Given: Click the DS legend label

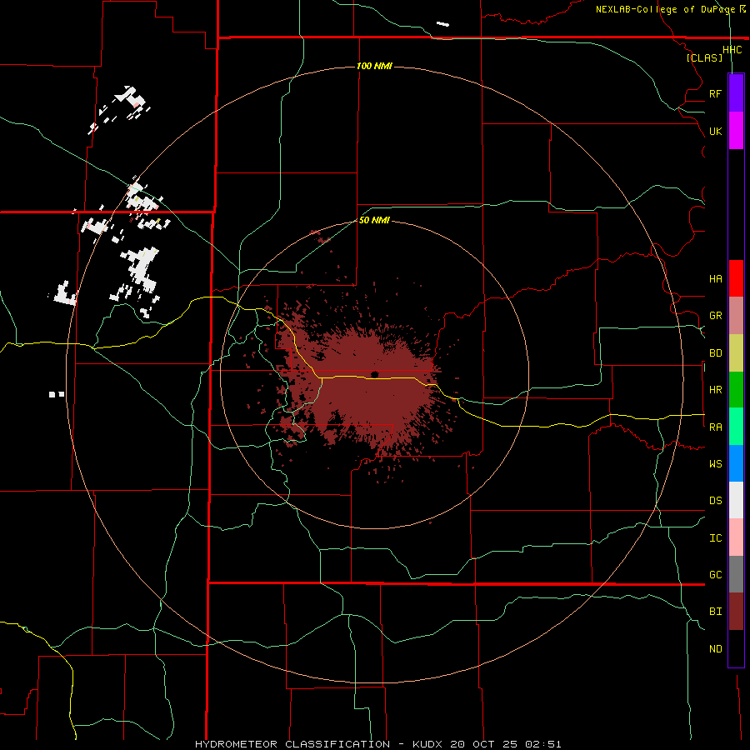Looking at the screenshot, I should (x=715, y=501).
